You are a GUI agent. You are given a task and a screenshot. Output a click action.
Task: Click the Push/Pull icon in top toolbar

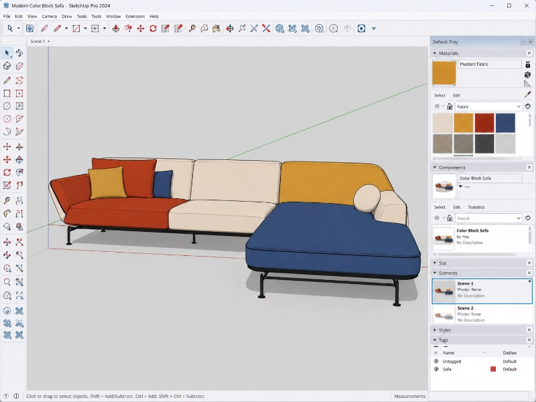pos(116,28)
